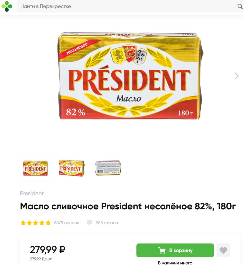Screen dimensions: 243x265
Task: Select the first front-view butter thumbnail
Action: click(x=36, y=168)
